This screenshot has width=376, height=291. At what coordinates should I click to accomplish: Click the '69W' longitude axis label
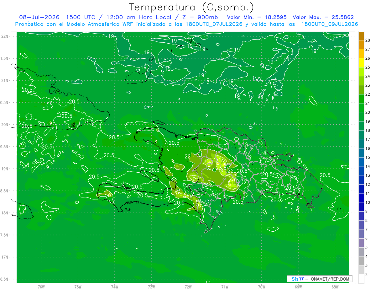click(x=298, y=287)
